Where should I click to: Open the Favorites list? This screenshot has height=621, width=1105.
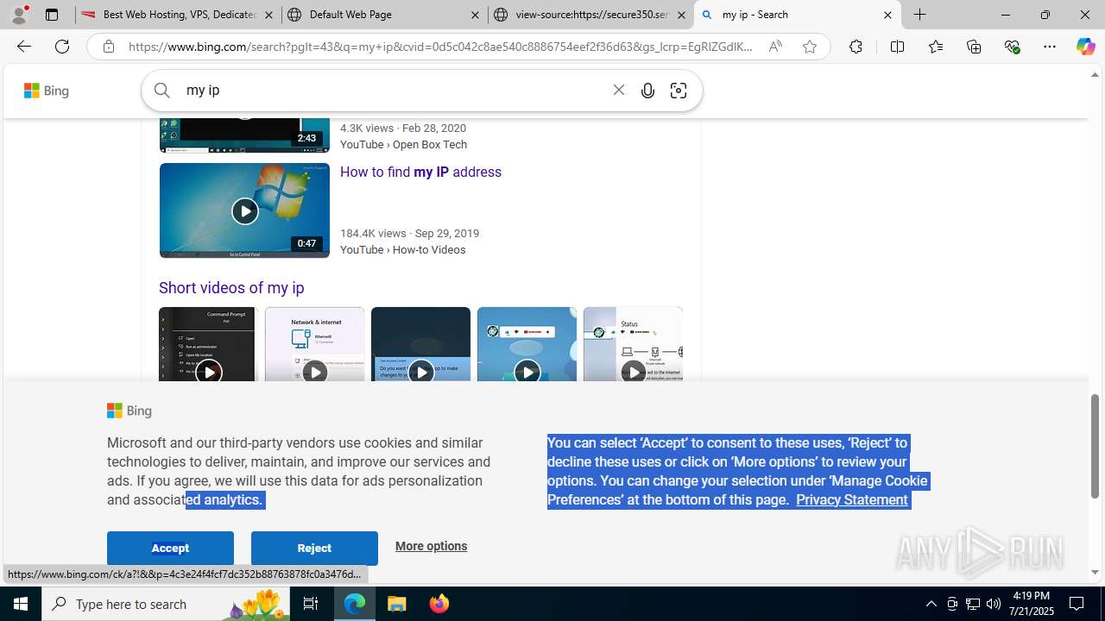click(x=935, y=47)
